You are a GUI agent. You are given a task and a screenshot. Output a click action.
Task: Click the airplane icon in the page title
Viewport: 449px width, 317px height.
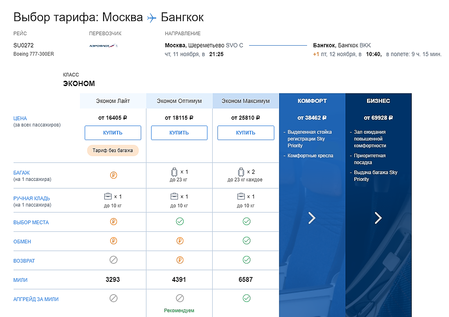(152, 18)
